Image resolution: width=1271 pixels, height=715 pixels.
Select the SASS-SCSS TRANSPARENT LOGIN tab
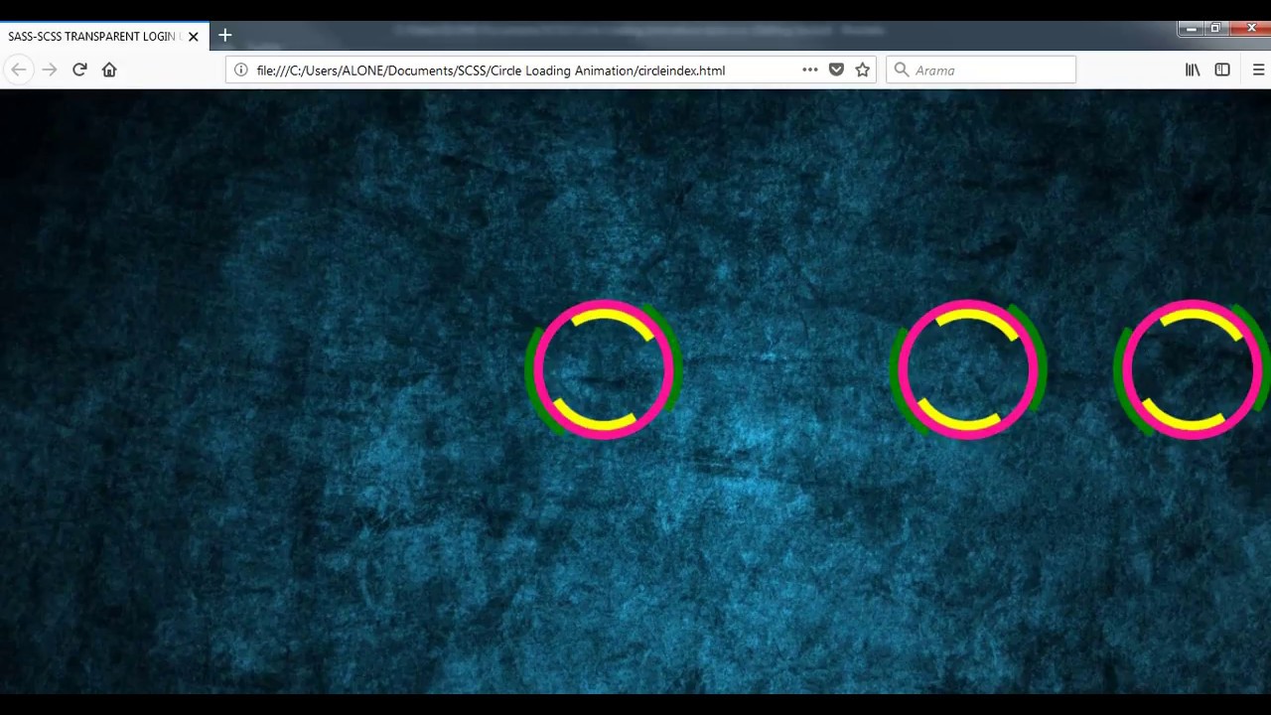tap(91, 36)
